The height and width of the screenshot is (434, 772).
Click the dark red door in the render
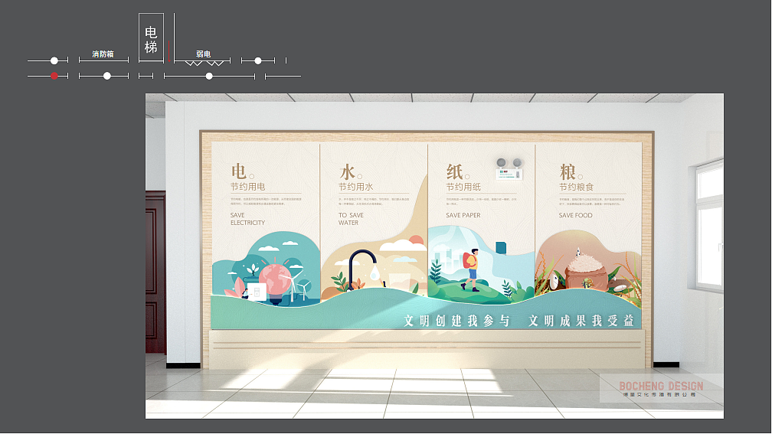point(155,272)
